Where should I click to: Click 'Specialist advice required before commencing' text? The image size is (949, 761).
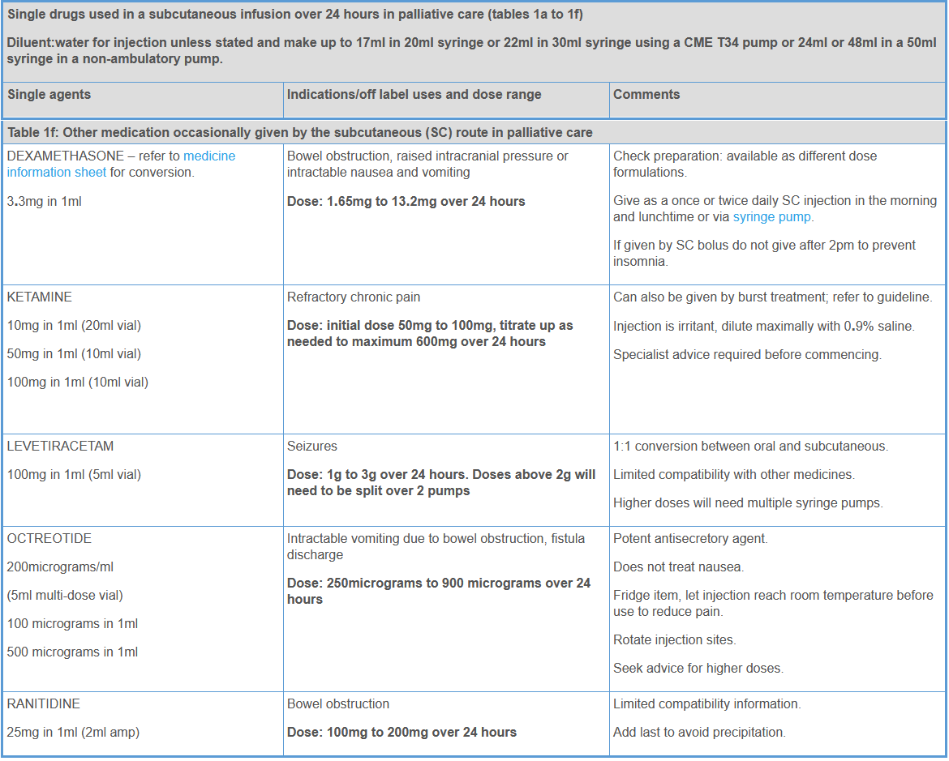[x=747, y=354]
